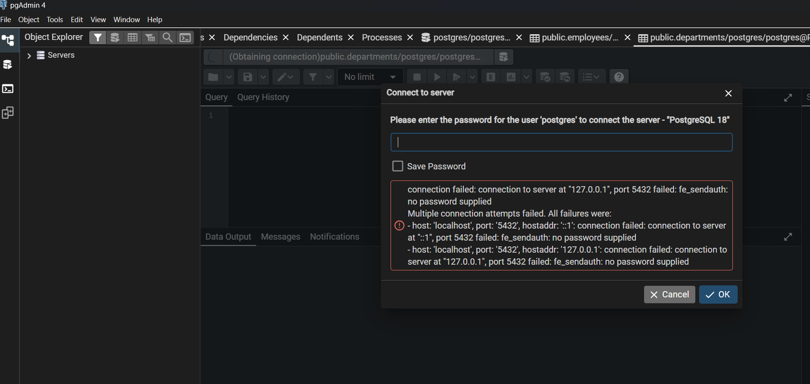Screen dimensions: 810x384
Task: Maximize the Query editor panel
Action: 788,98
